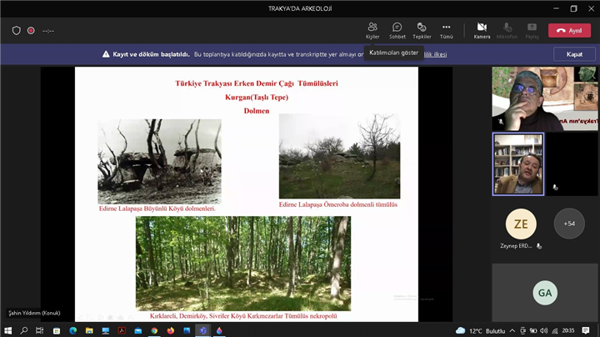Open the Tümü more options menu
600x337 pixels.
tap(447, 30)
